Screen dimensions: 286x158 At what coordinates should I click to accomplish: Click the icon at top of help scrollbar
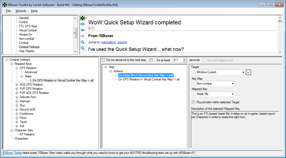[280, 21]
